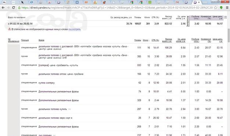Go back to the previous page

tap(3, 8)
